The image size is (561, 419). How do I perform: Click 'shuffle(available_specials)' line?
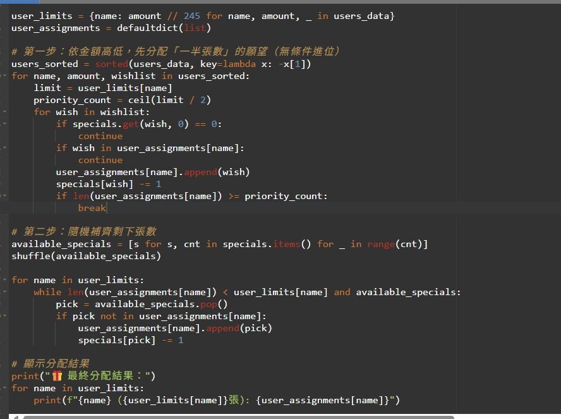pos(86,256)
